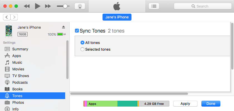Viewport: 234px width, 111px height.
Task: Open Summary in the sidebar
Action: tap(33, 49)
